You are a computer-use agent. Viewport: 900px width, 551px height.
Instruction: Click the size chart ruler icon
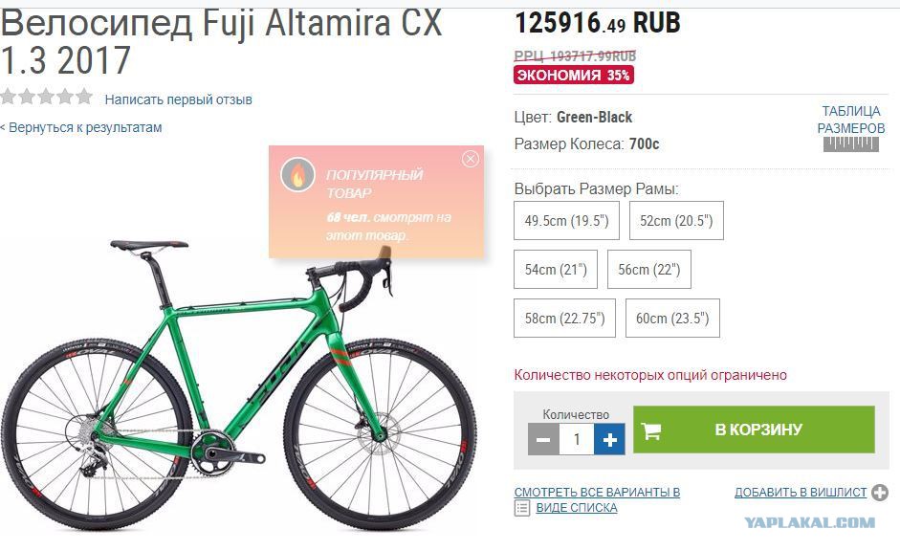850,144
